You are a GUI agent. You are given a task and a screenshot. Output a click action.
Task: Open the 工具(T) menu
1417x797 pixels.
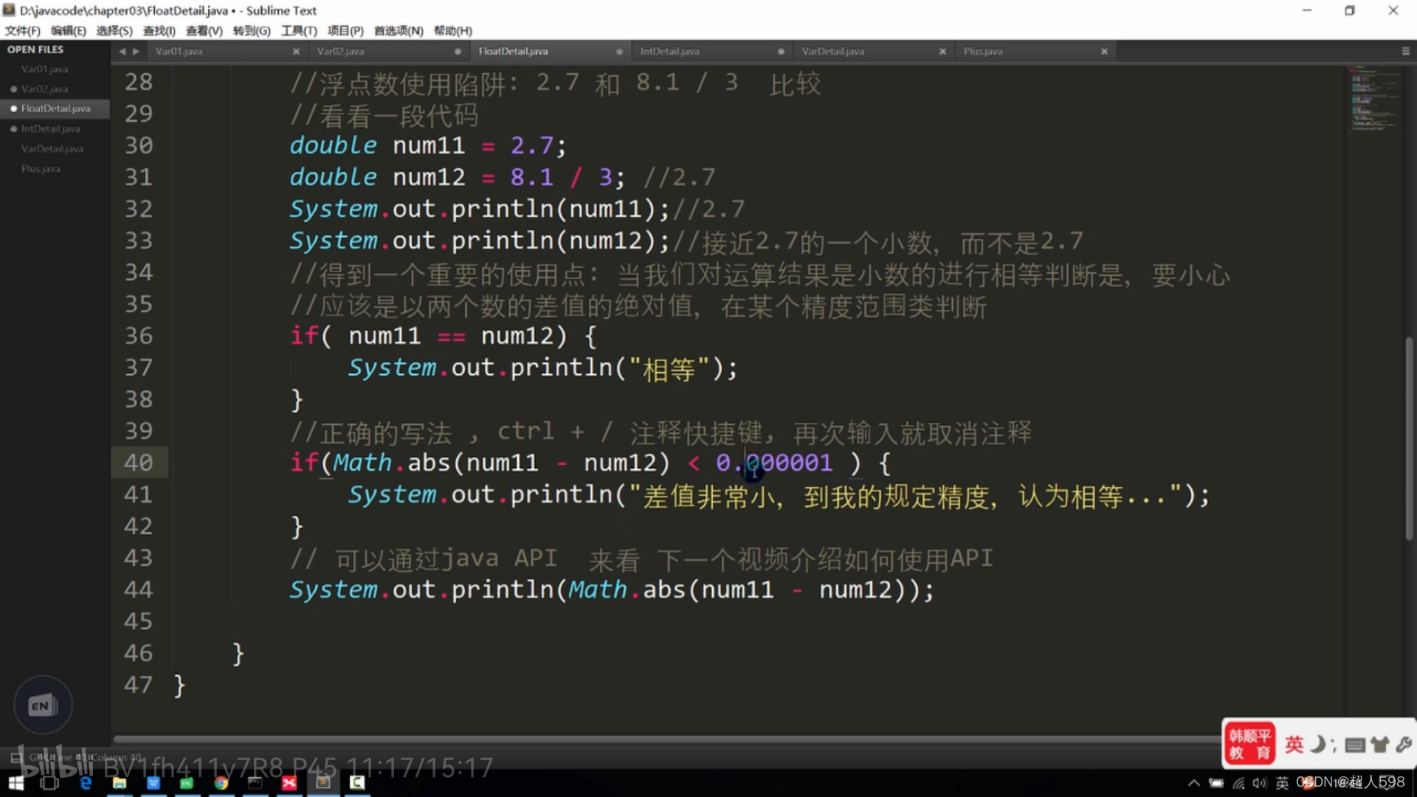(x=299, y=30)
